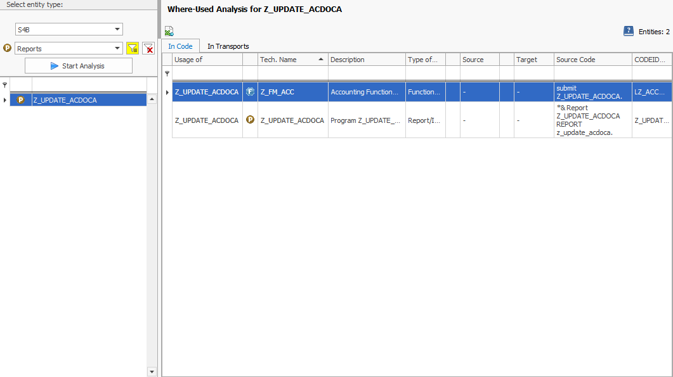Click the clear filter icon with red X
This screenshot has height=377, width=673.
(148, 49)
